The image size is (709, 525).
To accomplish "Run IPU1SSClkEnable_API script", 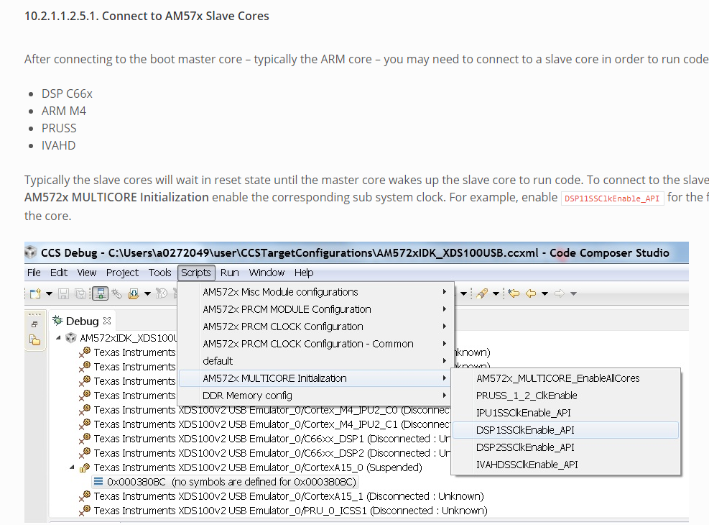I will 565,413.
